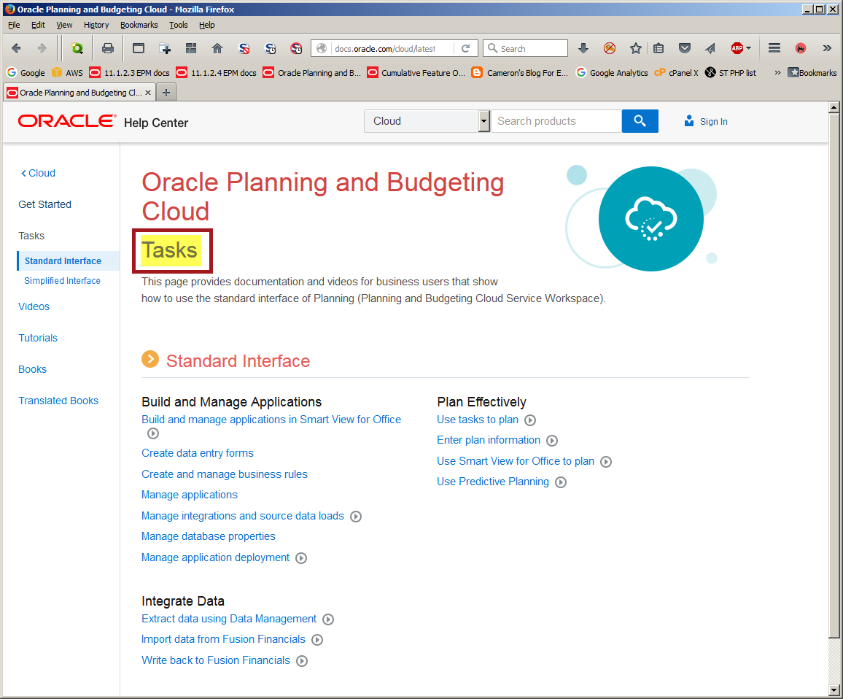This screenshot has height=699, width=843.
Task: Click the Adblock Plus ABP icon
Action: [737, 48]
